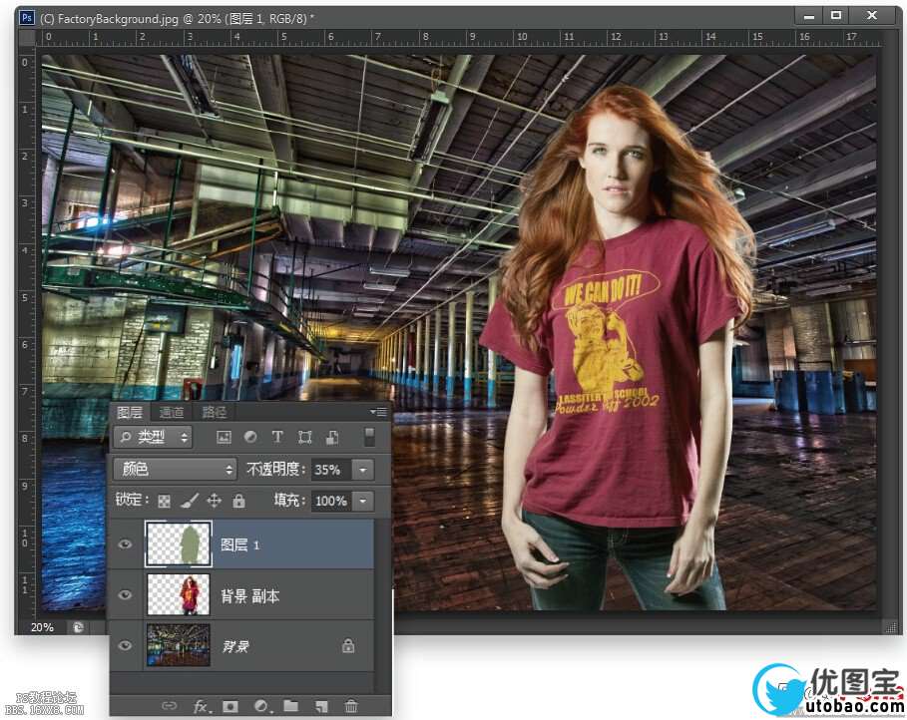Lock transparent pixels in Layers panel
Image resolution: width=907 pixels, height=720 pixels.
[x=165, y=501]
